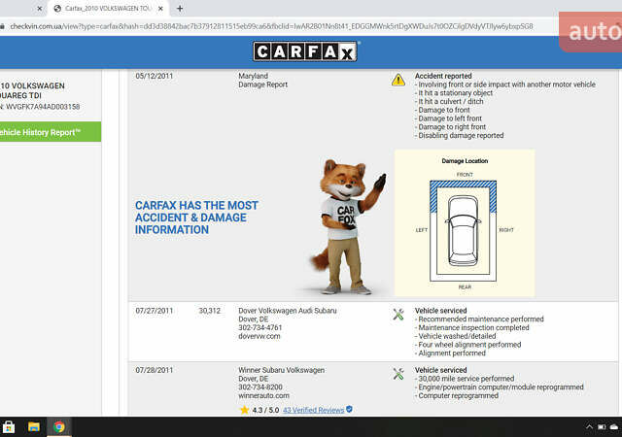The image size is (622, 437).
Task: Open Microsoft Store from the taskbar
Action: click(9, 426)
